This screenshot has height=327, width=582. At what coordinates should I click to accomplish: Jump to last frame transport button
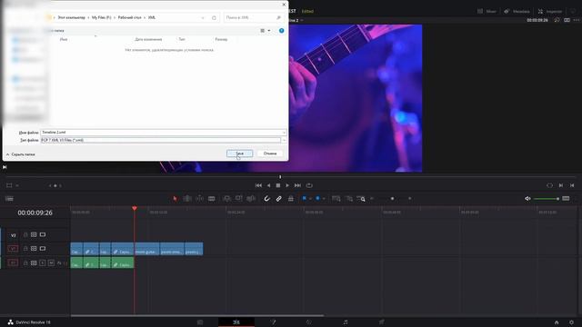[x=297, y=185]
